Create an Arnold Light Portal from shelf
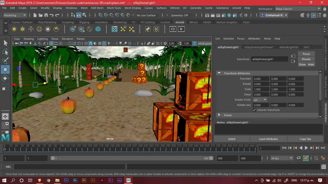 (48, 29)
